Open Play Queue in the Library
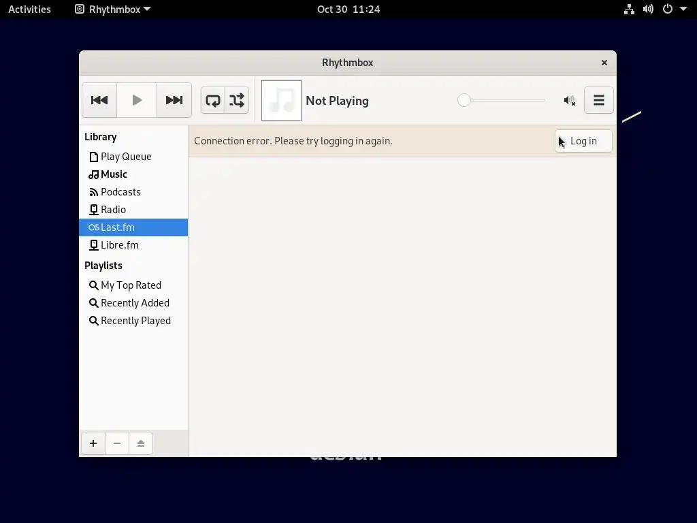 coord(133,157)
